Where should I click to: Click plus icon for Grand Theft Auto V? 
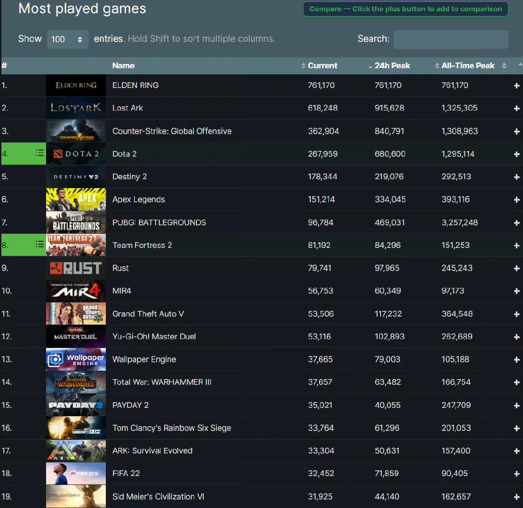tap(517, 314)
